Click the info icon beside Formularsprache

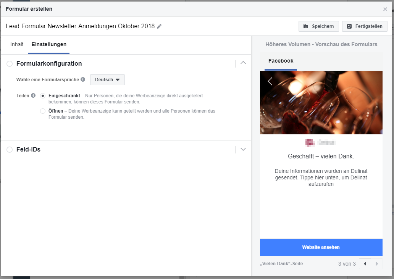(x=83, y=79)
